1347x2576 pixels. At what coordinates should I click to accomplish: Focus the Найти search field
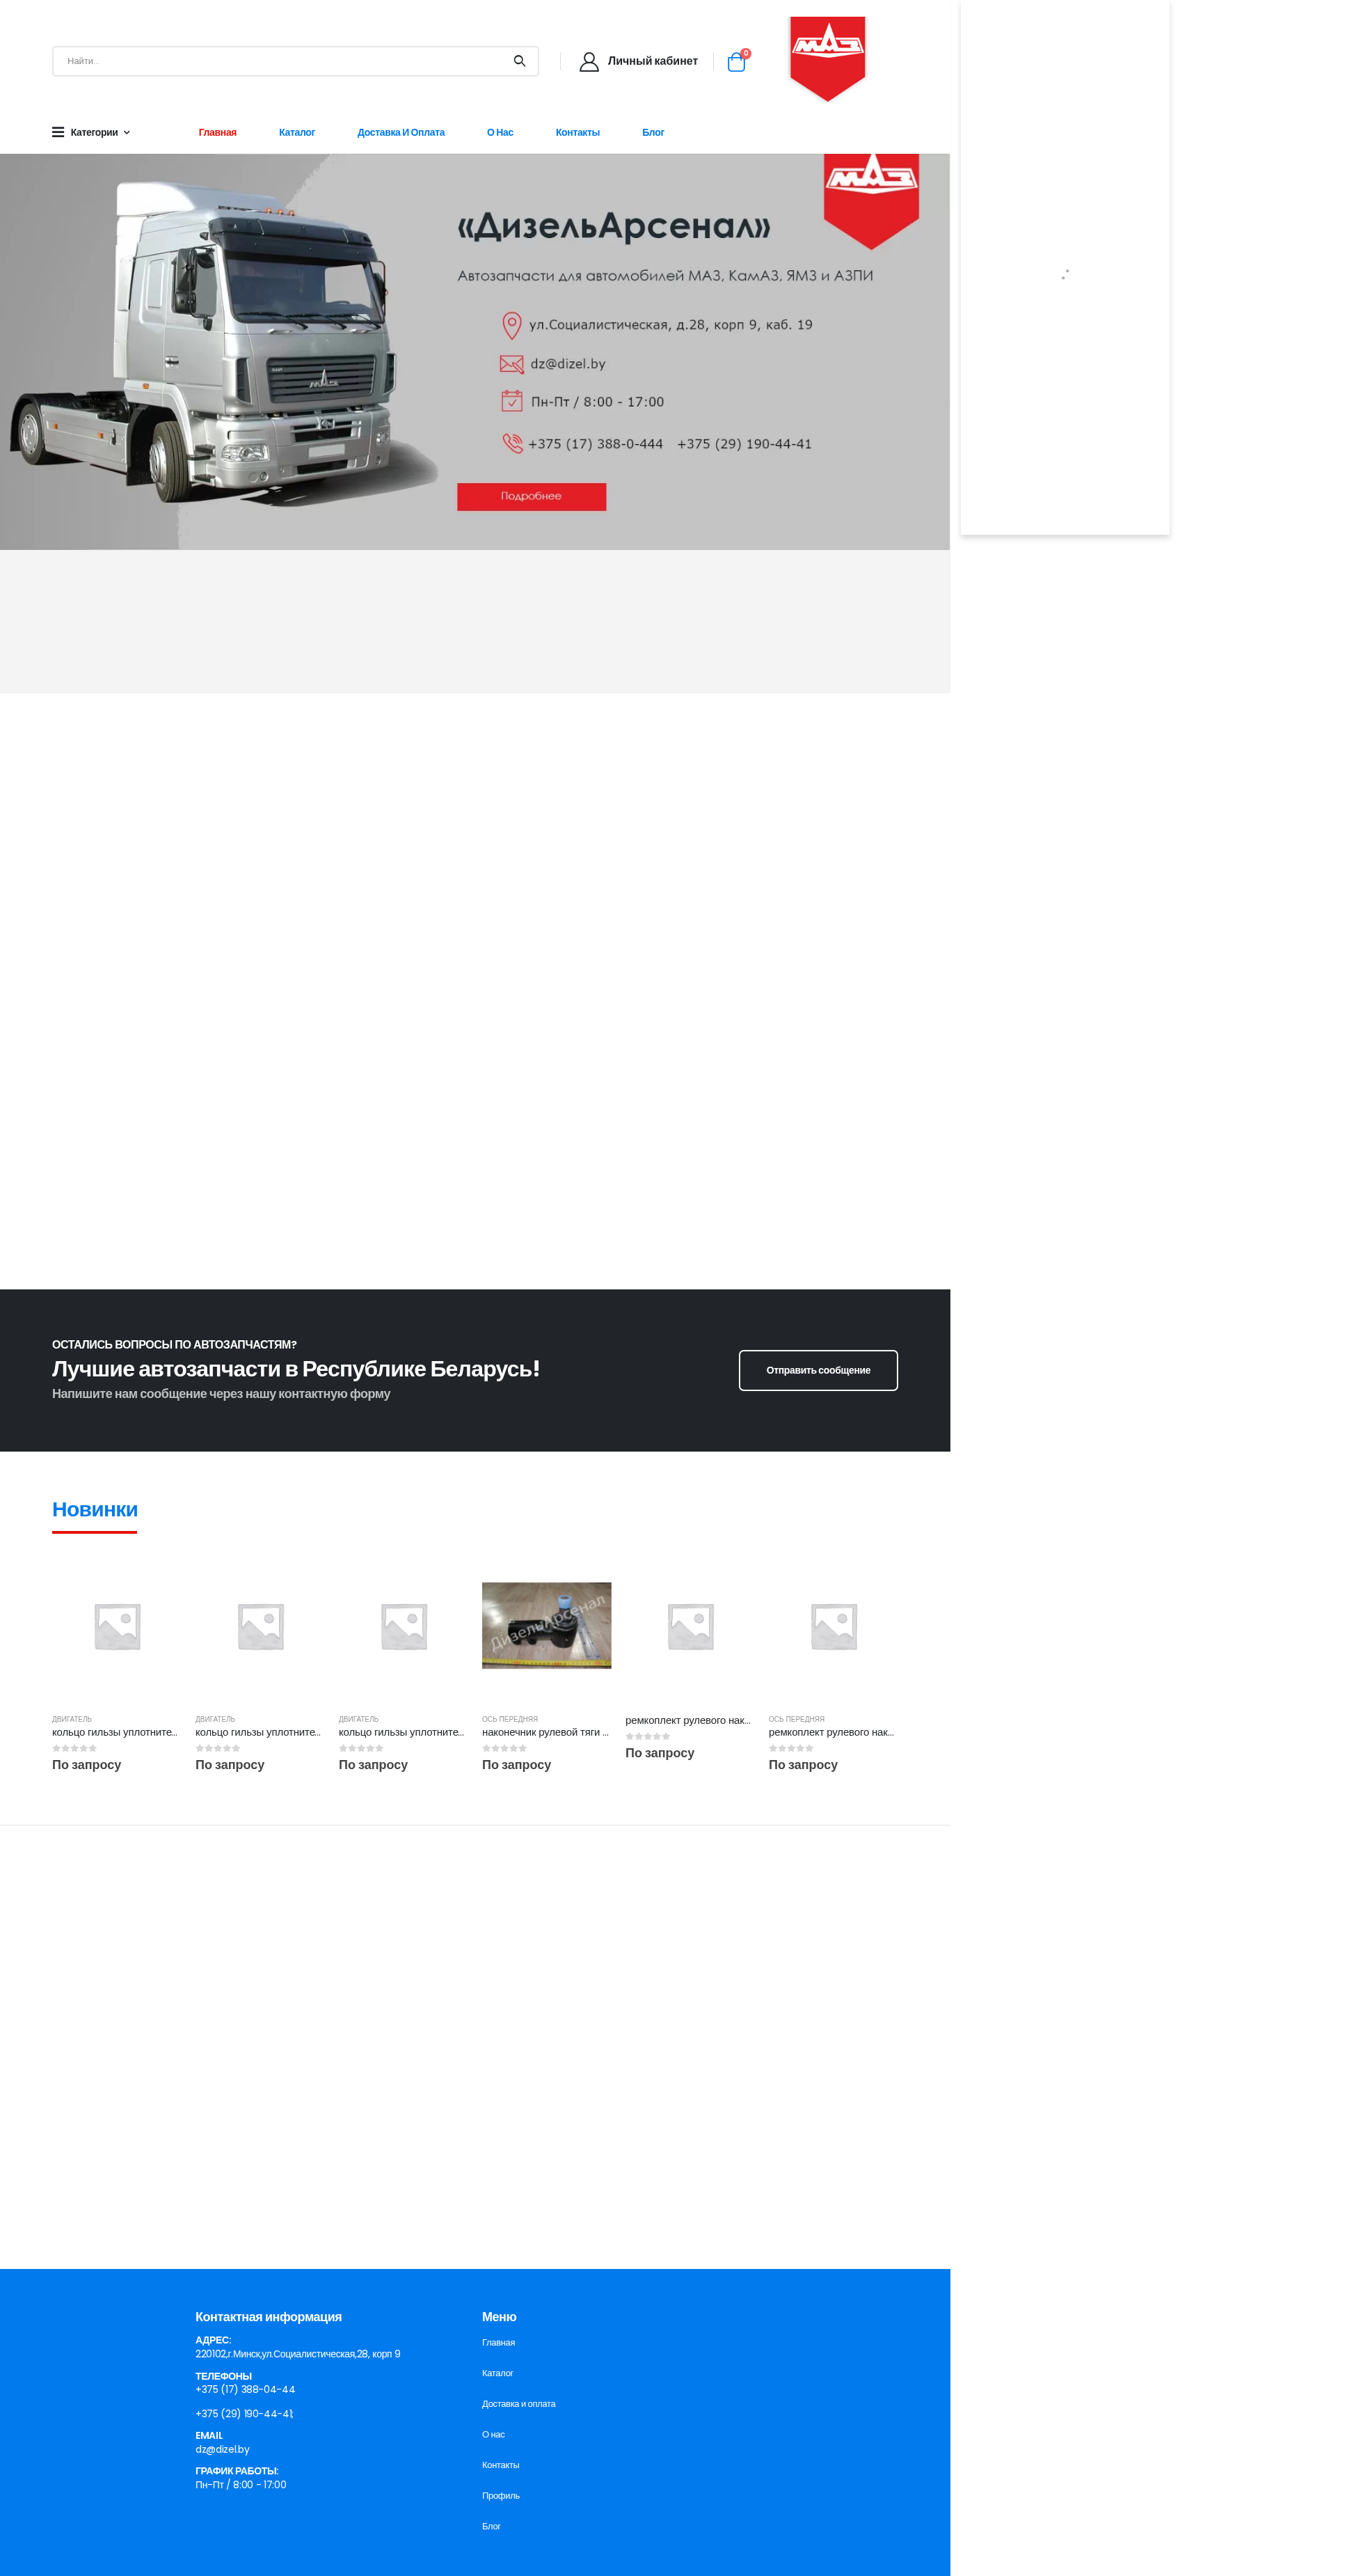click(x=280, y=61)
